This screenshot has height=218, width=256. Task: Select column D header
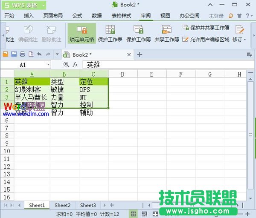click(123, 74)
